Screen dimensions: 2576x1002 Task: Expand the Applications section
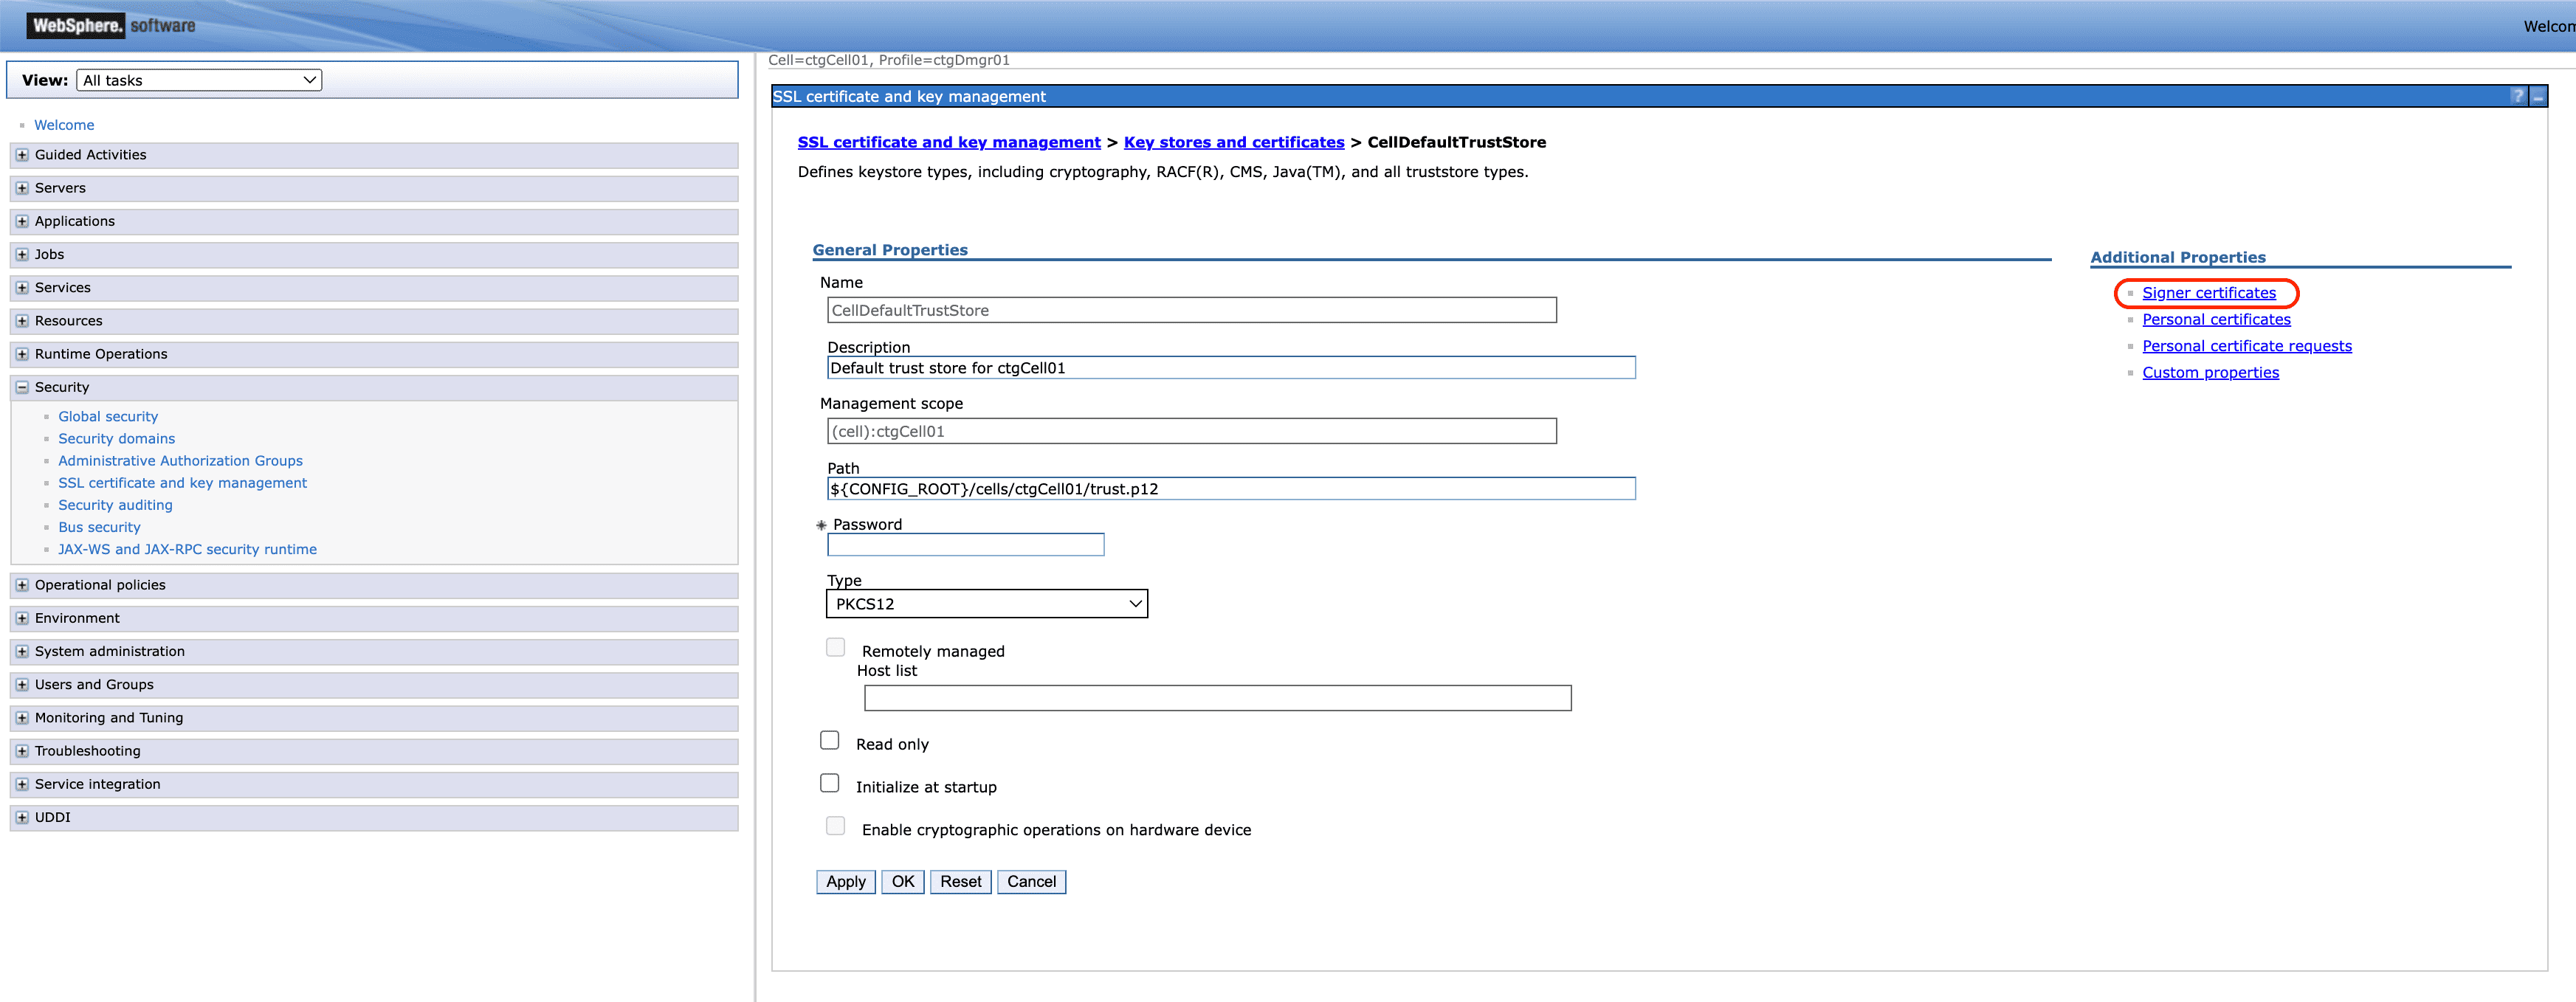pyautogui.click(x=22, y=221)
